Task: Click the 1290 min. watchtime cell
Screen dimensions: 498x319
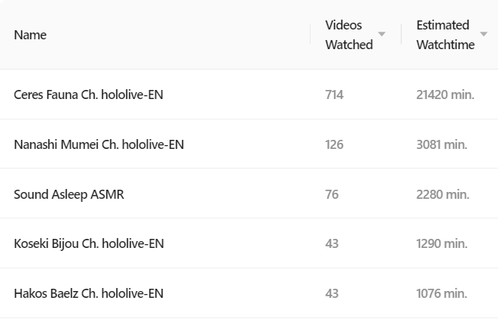Action: [x=442, y=243]
